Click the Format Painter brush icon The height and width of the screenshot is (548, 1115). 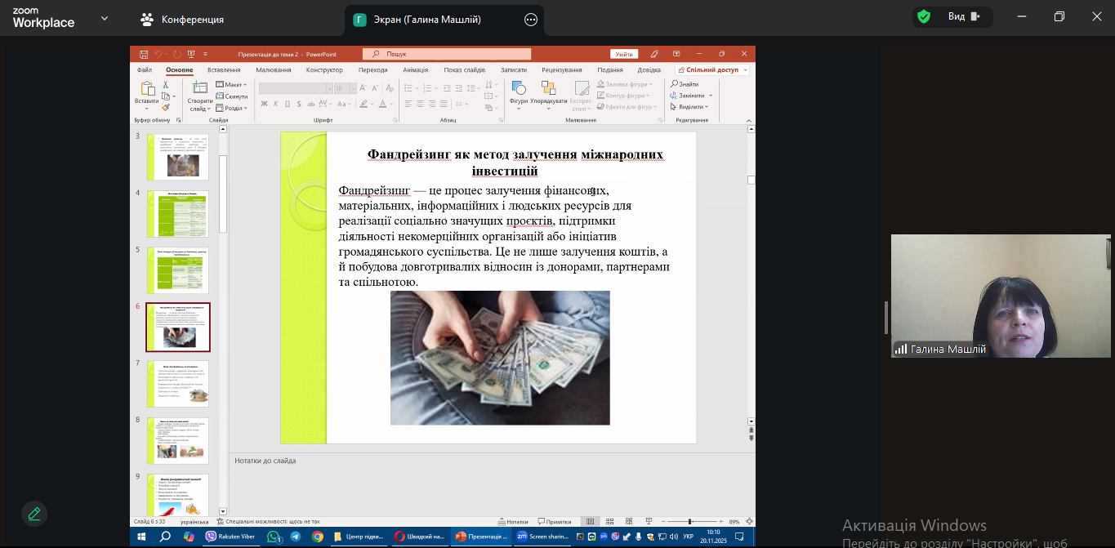coord(166,107)
